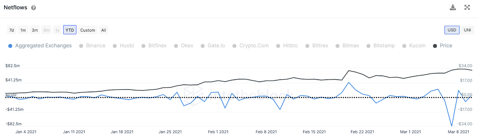Select the 7d time range
This screenshot has height=140, width=478.
pos(12,30)
